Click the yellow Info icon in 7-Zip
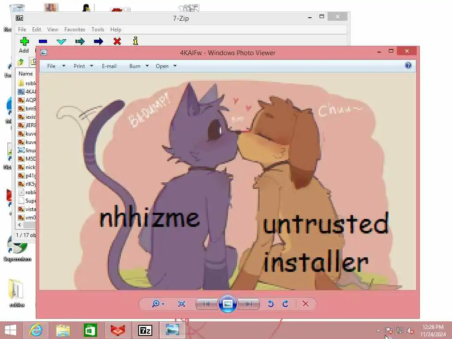The width and height of the screenshot is (452, 339). (x=136, y=41)
